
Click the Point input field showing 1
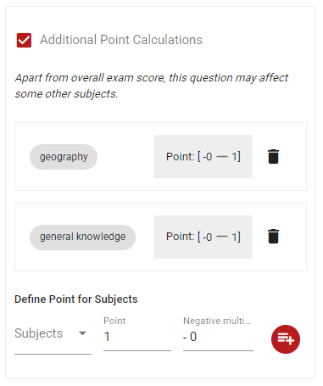(137, 337)
